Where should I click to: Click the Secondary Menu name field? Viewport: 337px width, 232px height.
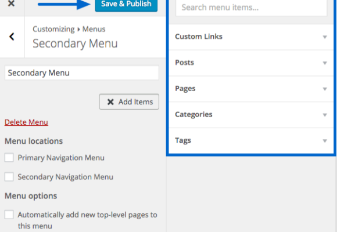click(x=82, y=72)
